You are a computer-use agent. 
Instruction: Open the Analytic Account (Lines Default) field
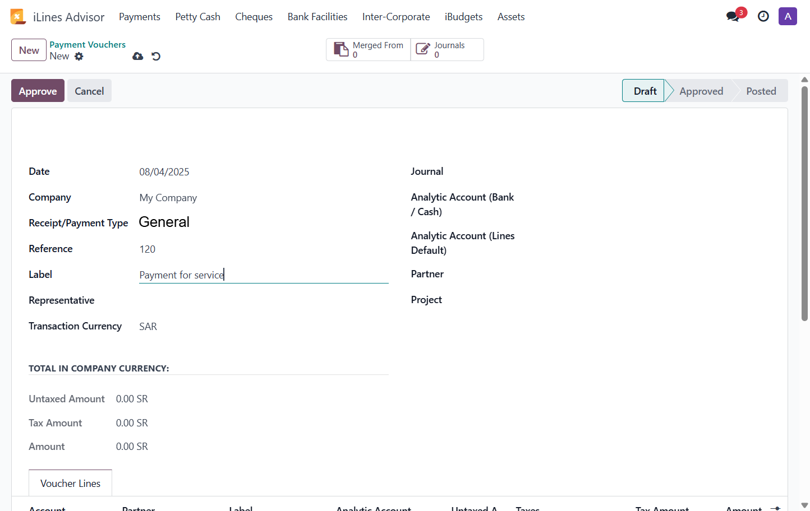tap(646, 236)
